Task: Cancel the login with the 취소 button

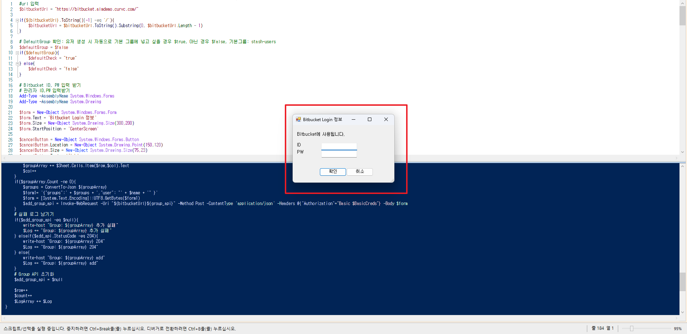Action: click(360, 171)
